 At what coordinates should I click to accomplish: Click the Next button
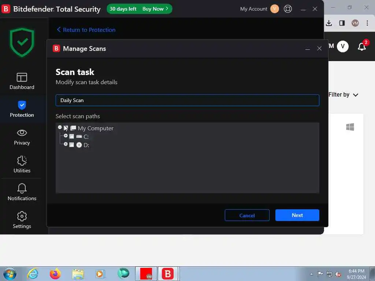[297, 215]
